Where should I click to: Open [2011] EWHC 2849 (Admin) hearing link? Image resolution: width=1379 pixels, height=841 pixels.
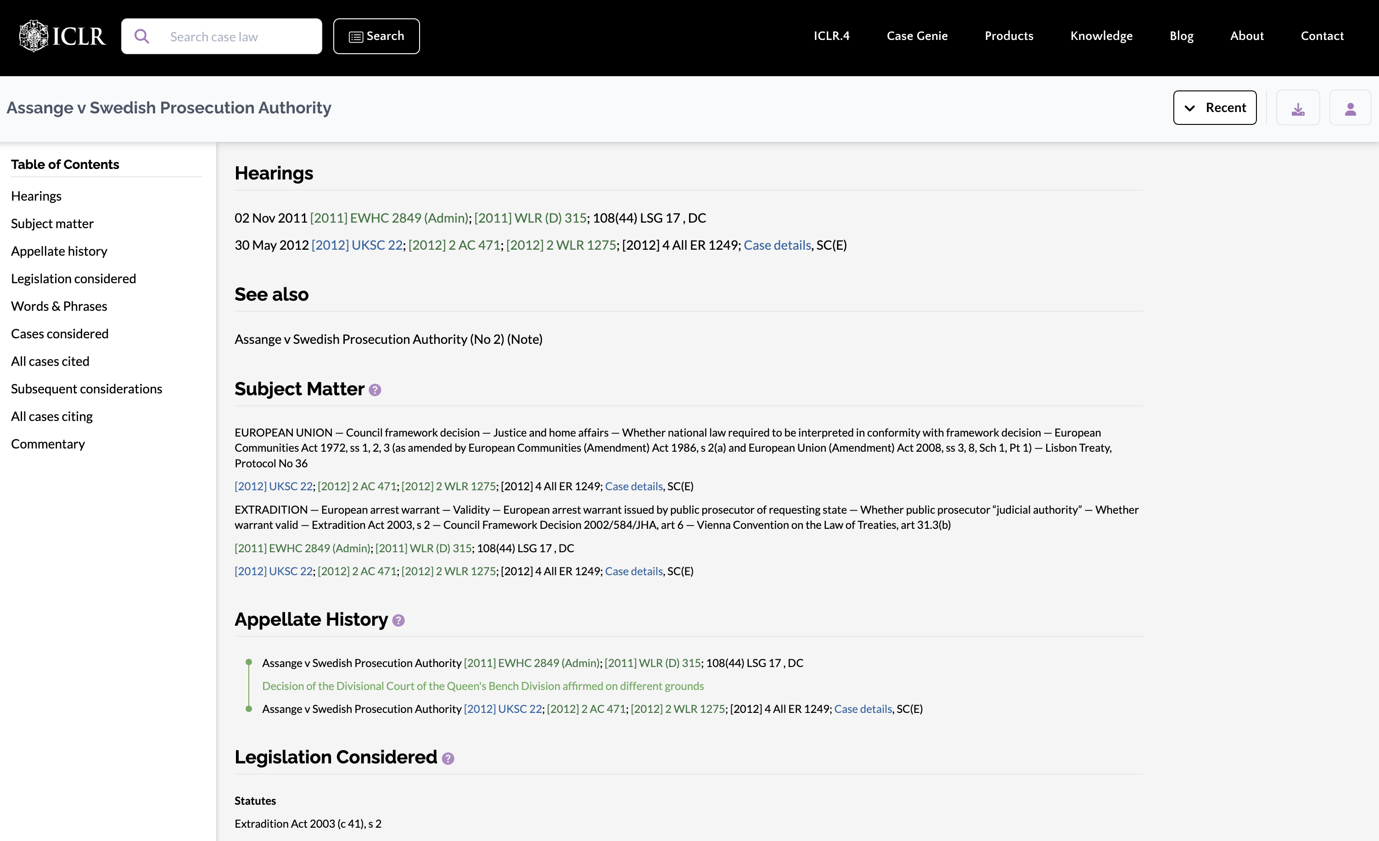[x=390, y=218]
